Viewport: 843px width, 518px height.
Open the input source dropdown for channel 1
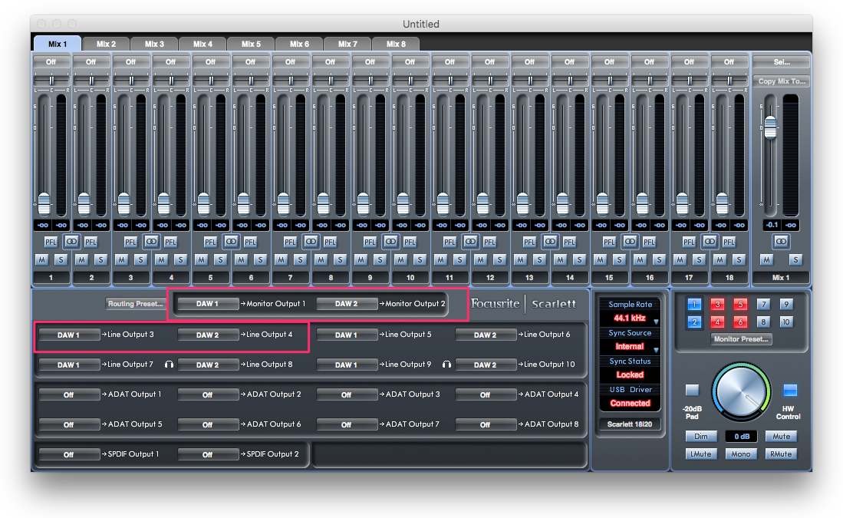tap(51, 62)
